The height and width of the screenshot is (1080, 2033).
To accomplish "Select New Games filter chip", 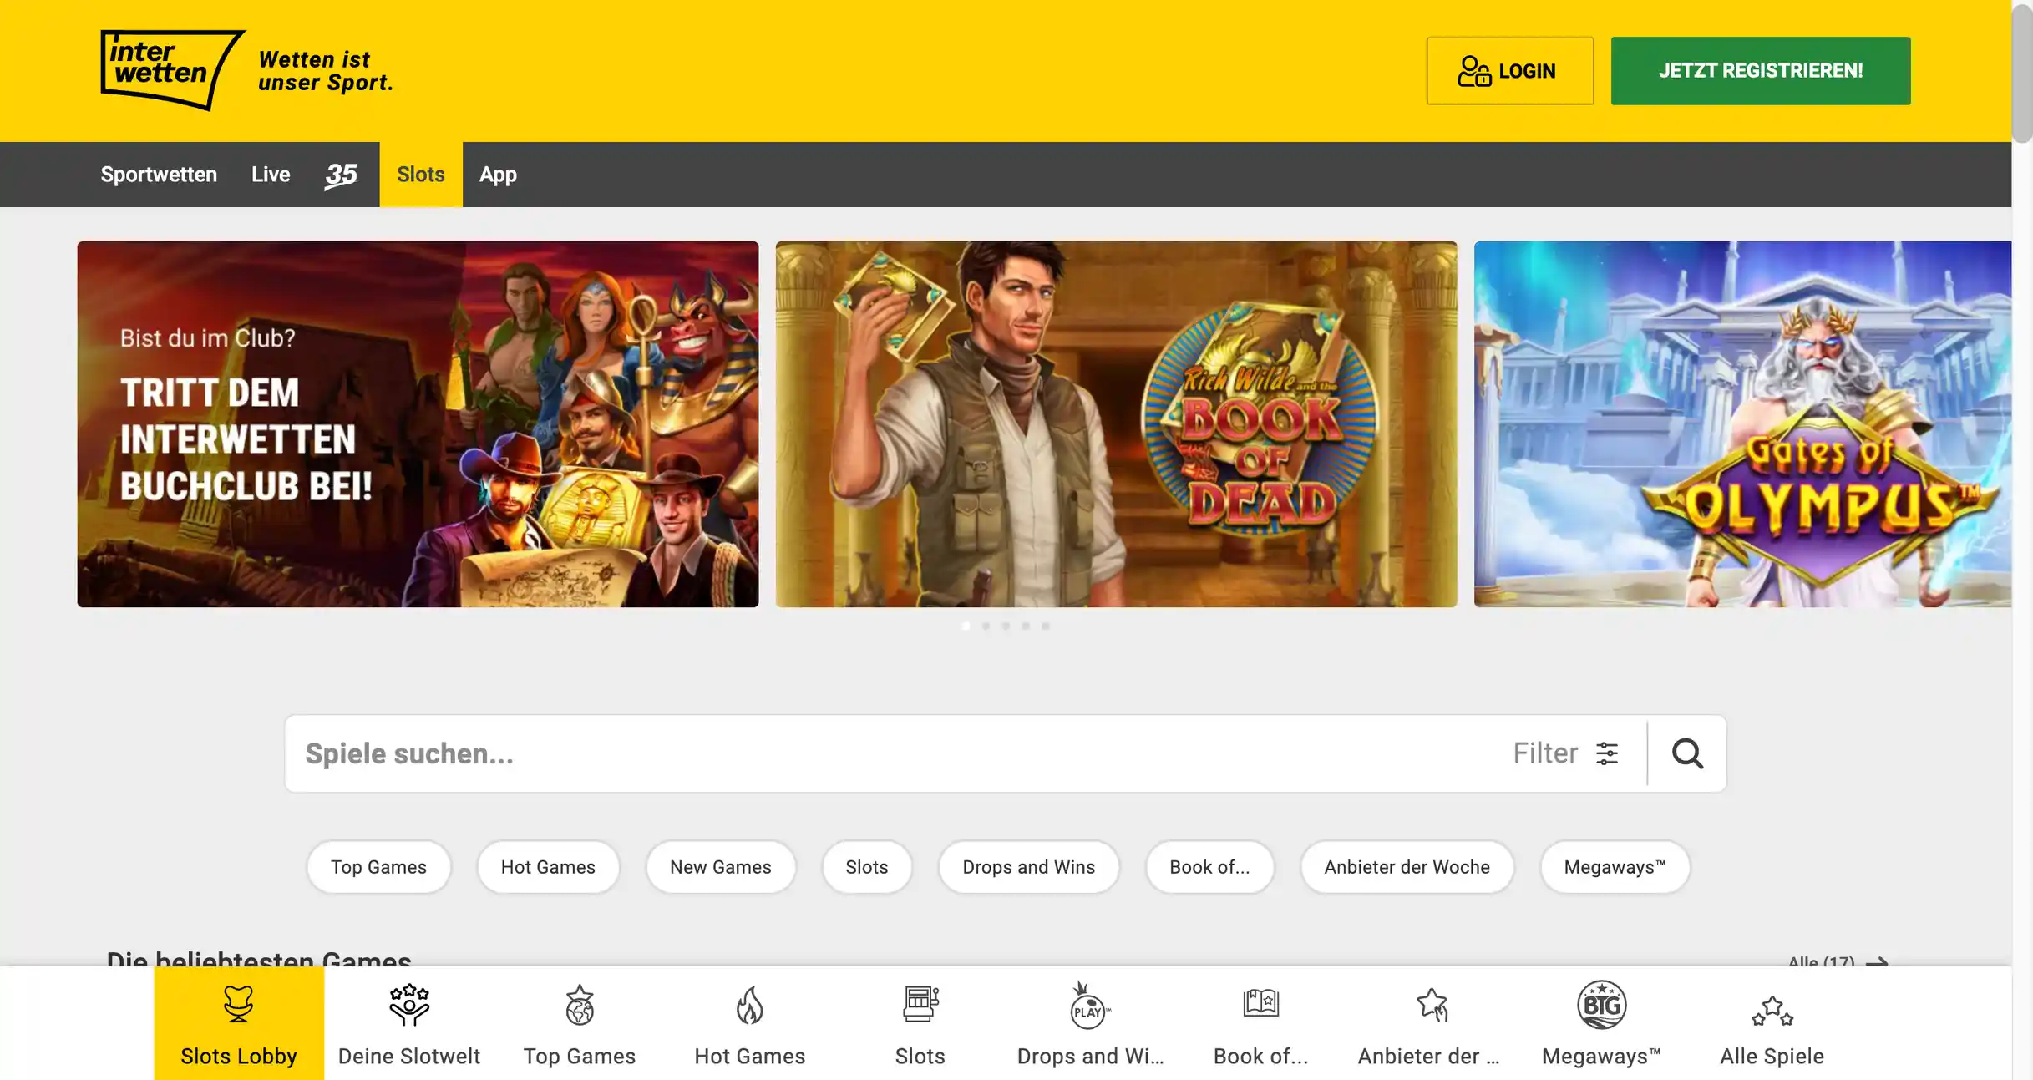I will (720, 867).
